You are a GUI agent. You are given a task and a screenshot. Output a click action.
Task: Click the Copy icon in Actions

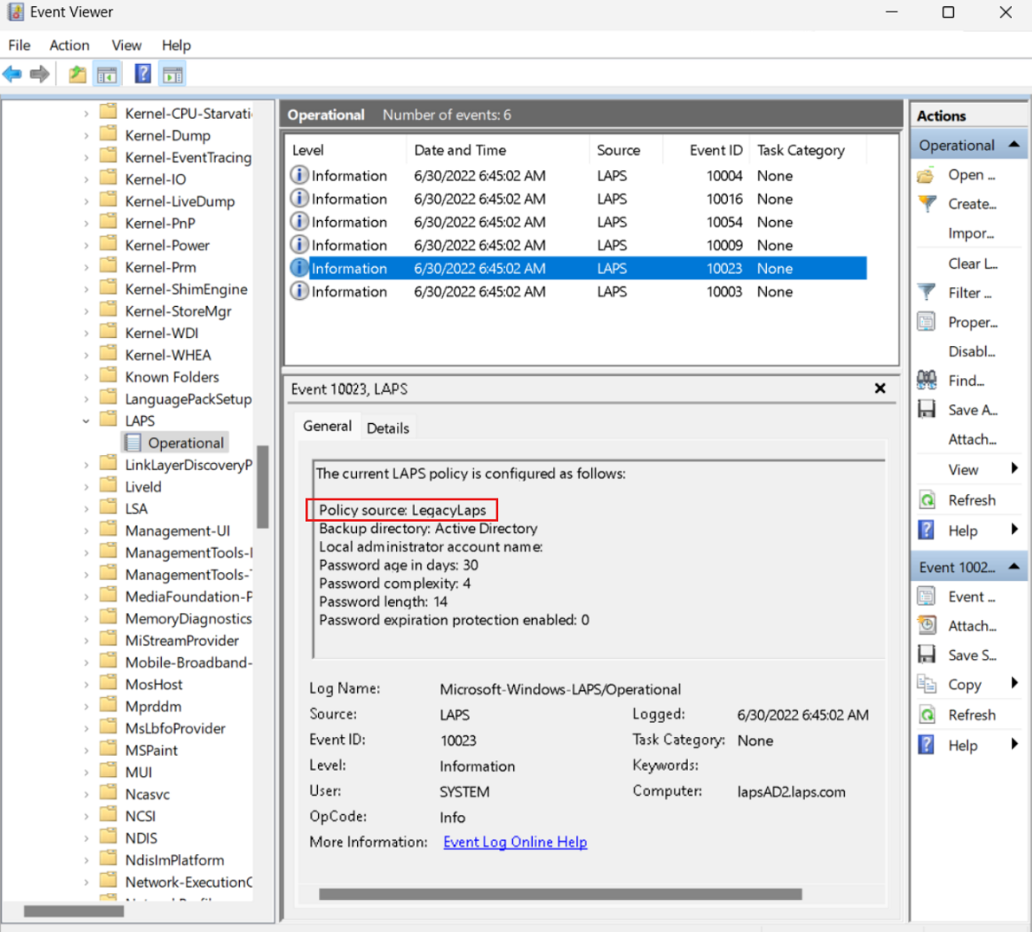click(x=926, y=684)
